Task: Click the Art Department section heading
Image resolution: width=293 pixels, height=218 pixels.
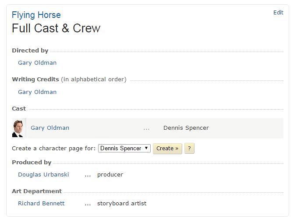Action: coord(37,191)
